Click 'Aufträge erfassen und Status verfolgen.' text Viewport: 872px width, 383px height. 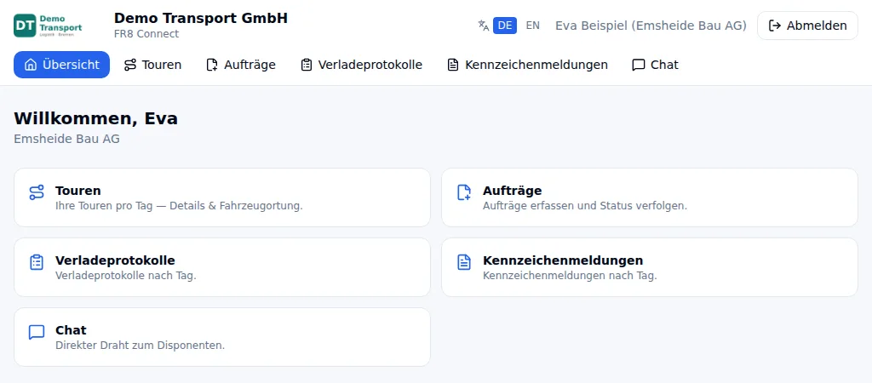[x=585, y=206]
